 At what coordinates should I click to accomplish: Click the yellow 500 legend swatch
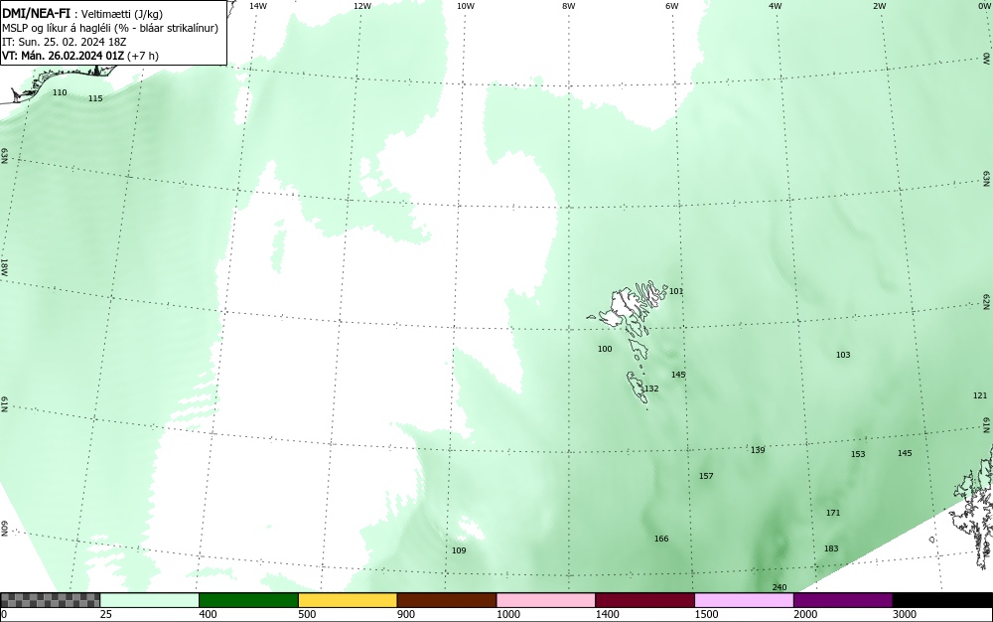coord(348,600)
